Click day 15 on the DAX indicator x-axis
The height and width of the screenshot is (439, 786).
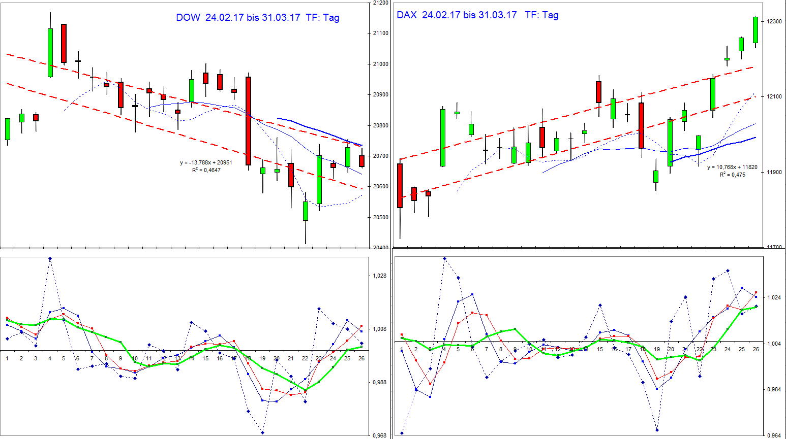tap(600, 349)
